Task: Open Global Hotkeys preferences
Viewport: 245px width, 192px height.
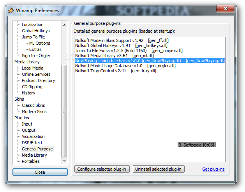Action: pos(35,31)
